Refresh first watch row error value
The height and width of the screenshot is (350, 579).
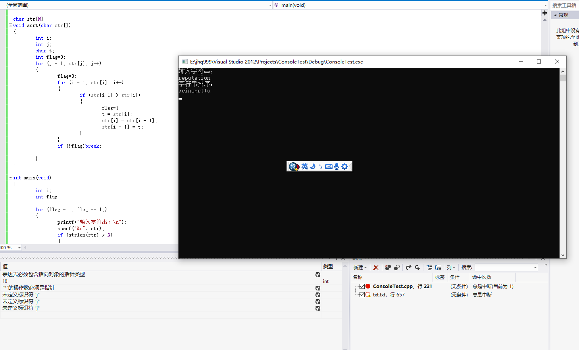click(x=318, y=275)
